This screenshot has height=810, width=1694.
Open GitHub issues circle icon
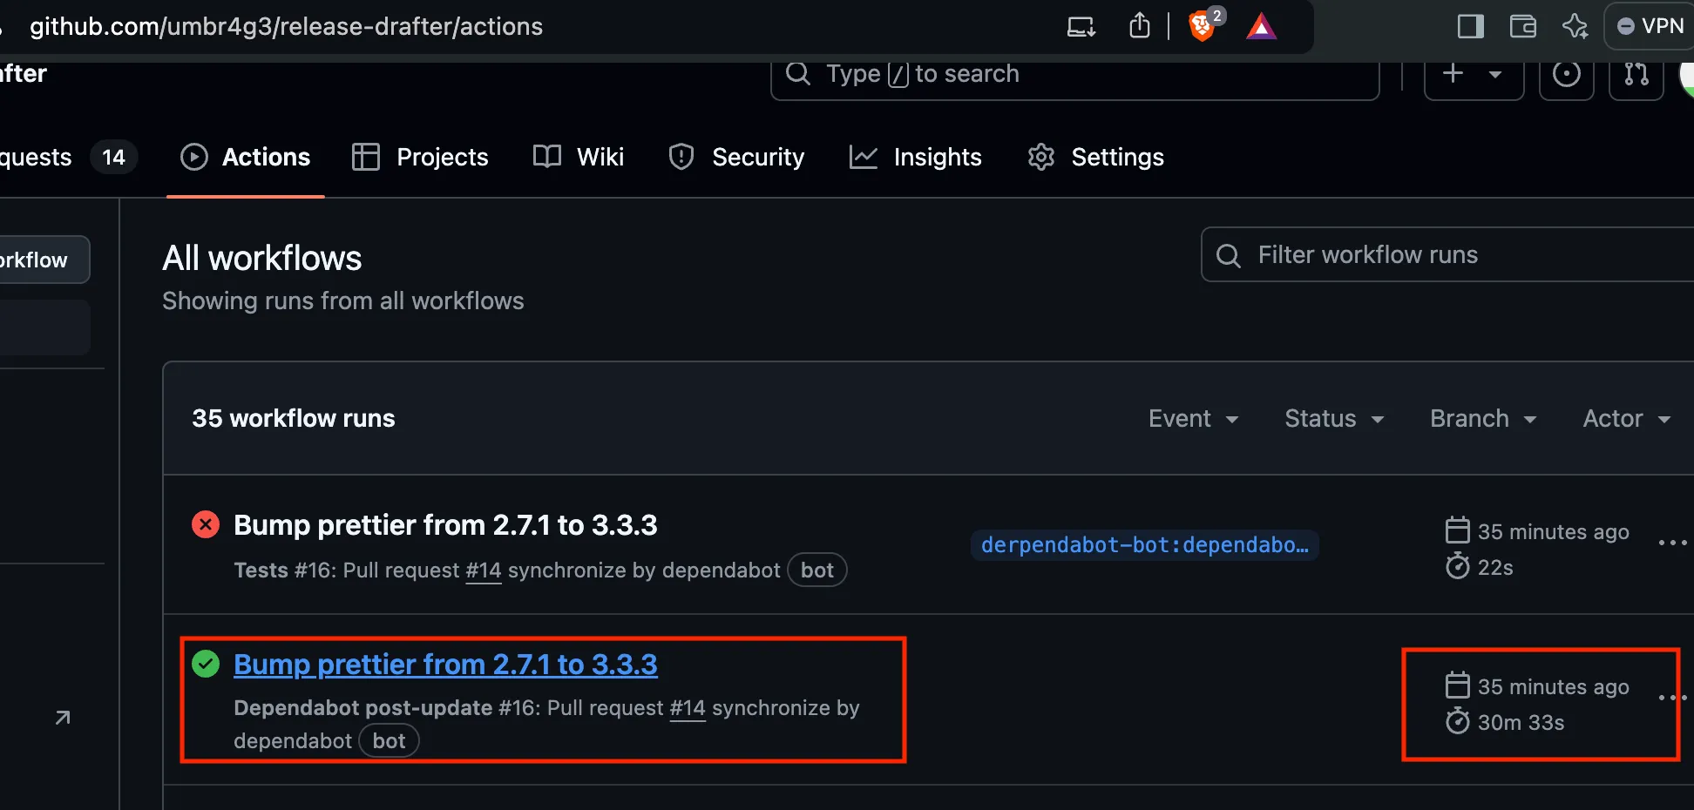[1566, 74]
